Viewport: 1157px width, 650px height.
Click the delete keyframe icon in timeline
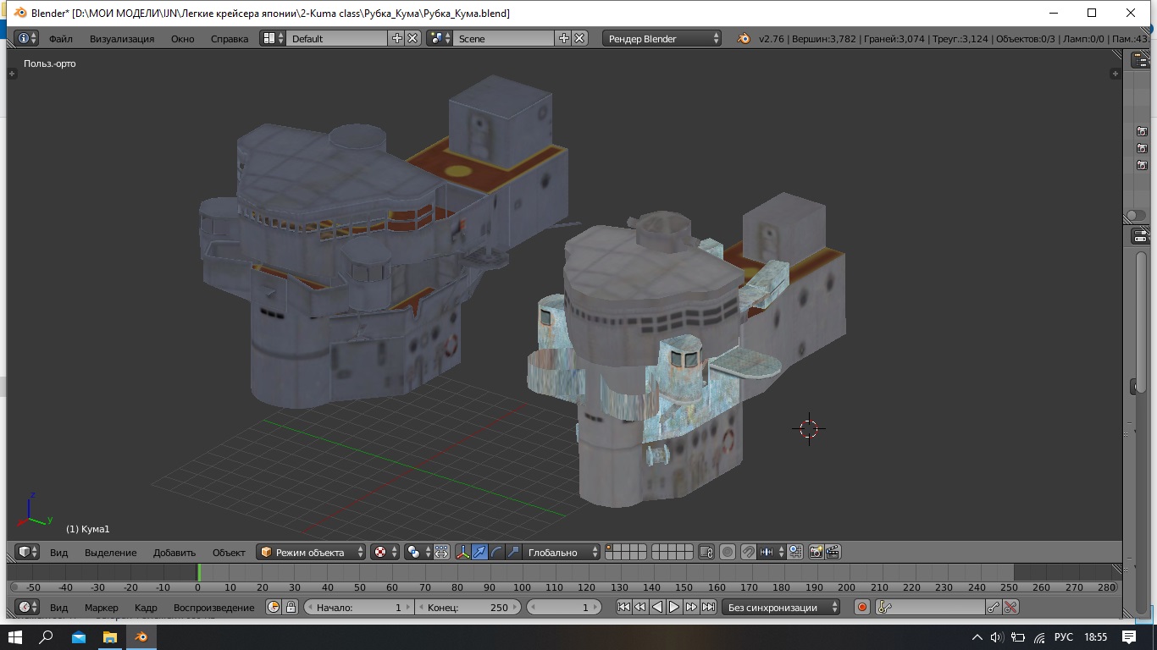[x=1010, y=607]
